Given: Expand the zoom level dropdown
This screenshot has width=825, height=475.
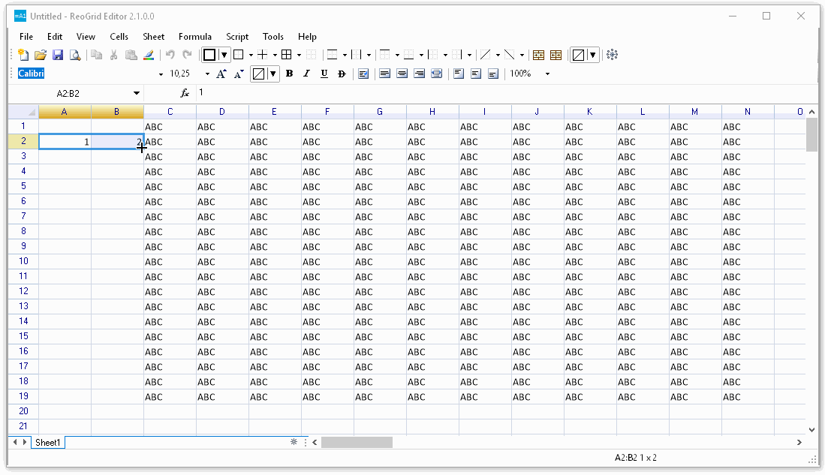Looking at the screenshot, I should pos(548,74).
